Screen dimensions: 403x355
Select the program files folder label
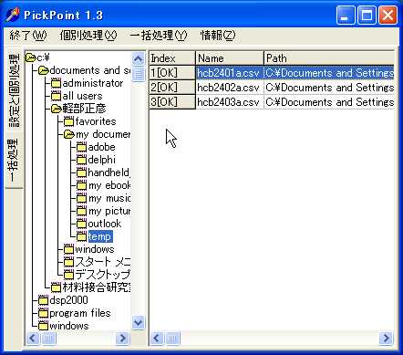tap(80, 313)
